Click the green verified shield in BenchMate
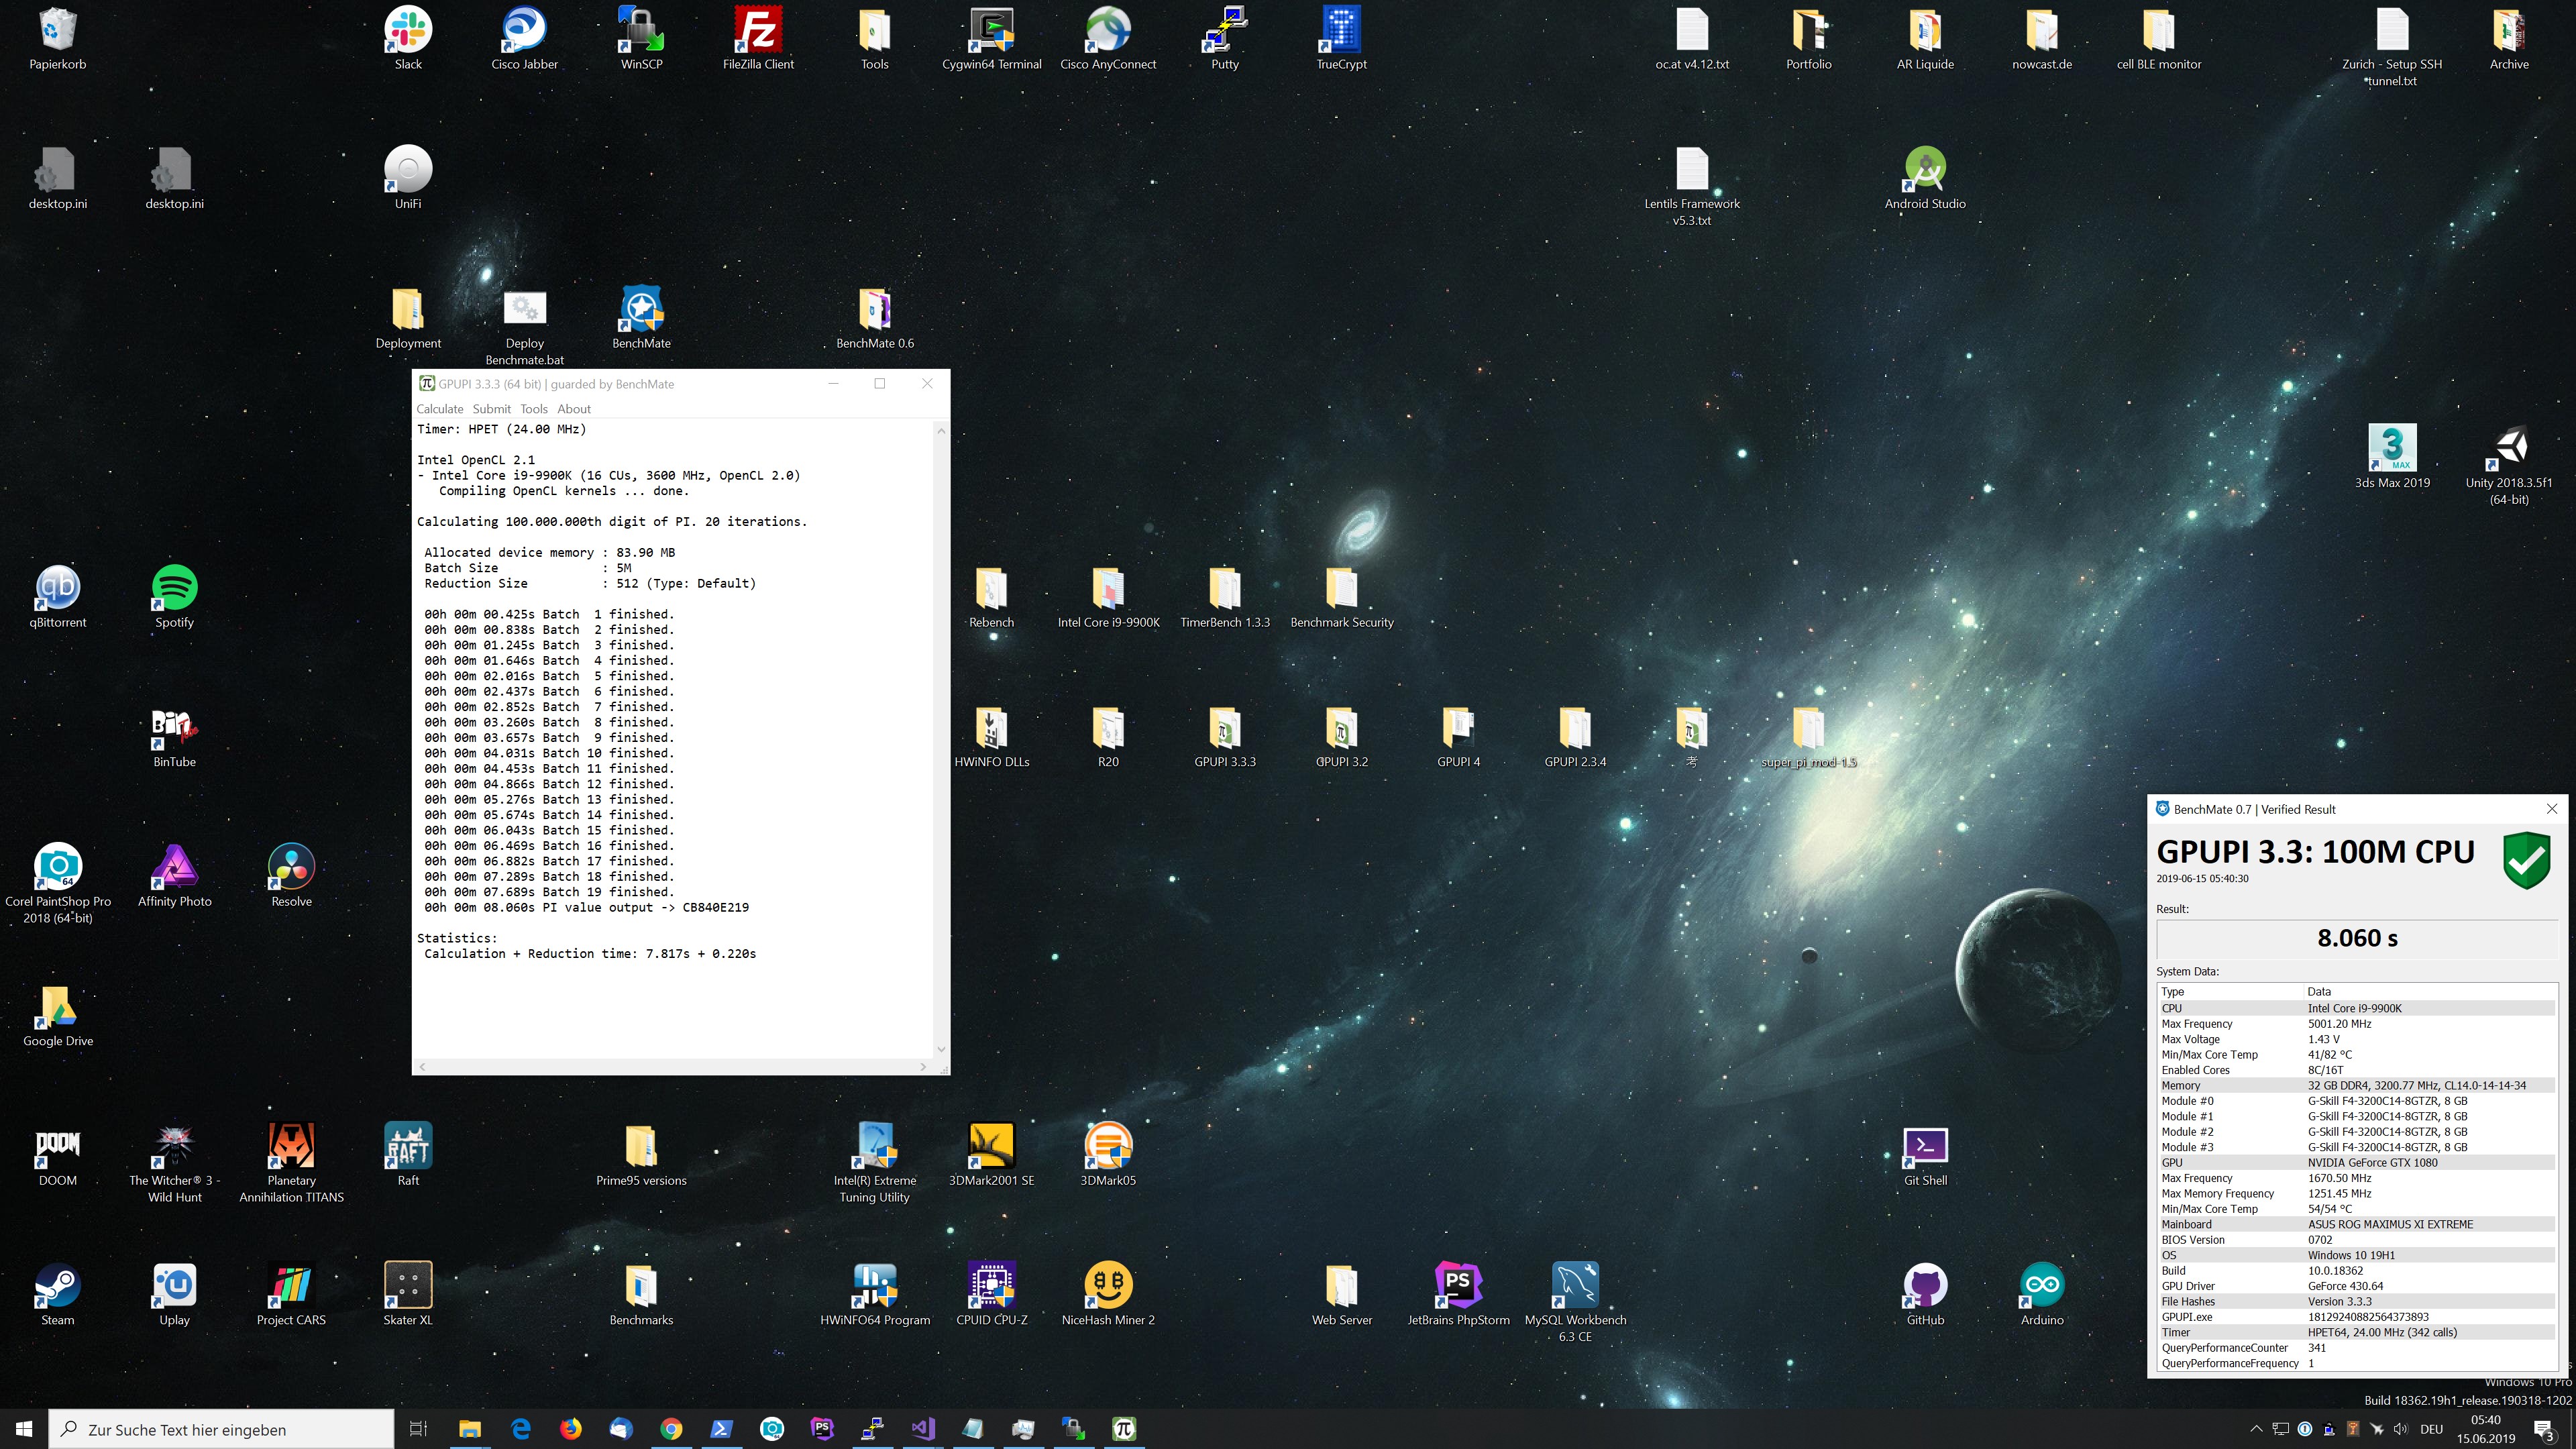 (x=2526, y=860)
